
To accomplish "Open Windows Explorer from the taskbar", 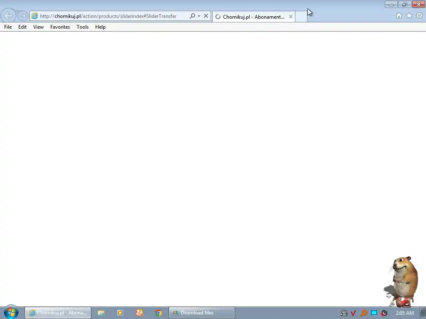I will [x=101, y=313].
